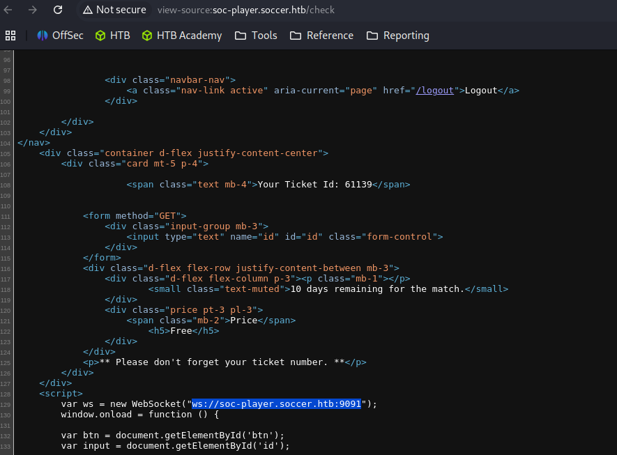Click line number 99 in the gutter
Viewport: 617px width, 455px height.
pos(7,91)
